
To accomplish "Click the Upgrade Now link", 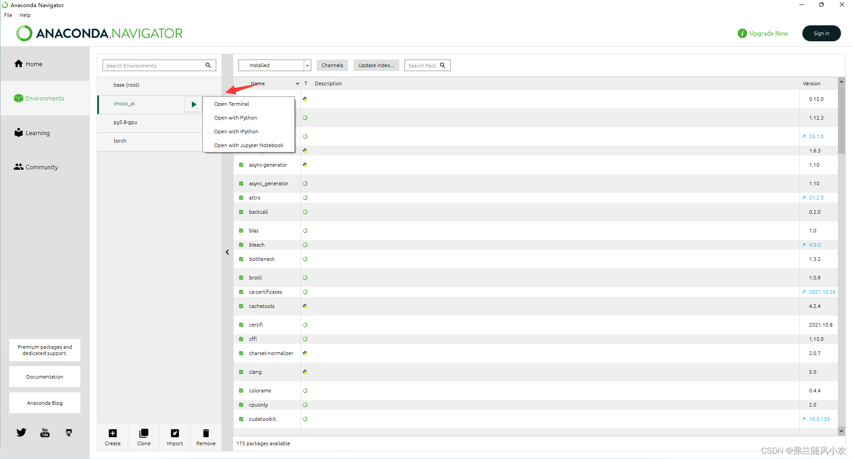I will pos(769,33).
